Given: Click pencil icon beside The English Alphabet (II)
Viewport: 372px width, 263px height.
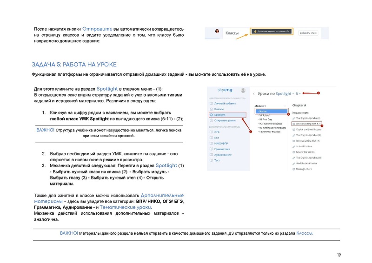Looking at the screenshot, I should [294, 135].
